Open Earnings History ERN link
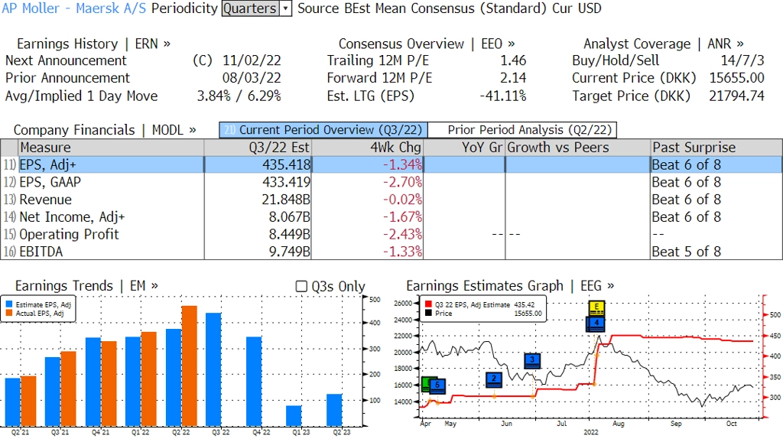This screenshot has height=439, width=783. click(x=93, y=44)
